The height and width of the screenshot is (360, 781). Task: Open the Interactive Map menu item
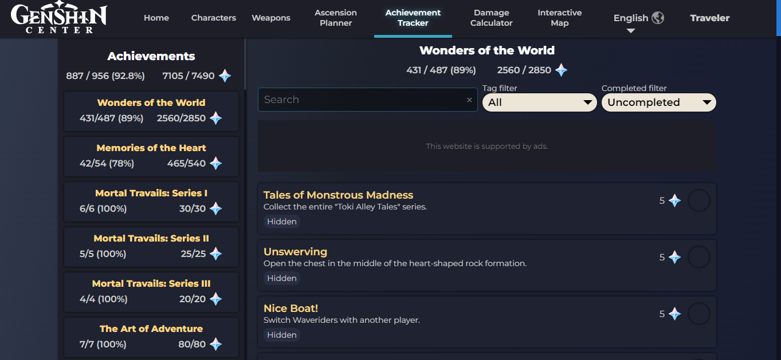click(559, 18)
